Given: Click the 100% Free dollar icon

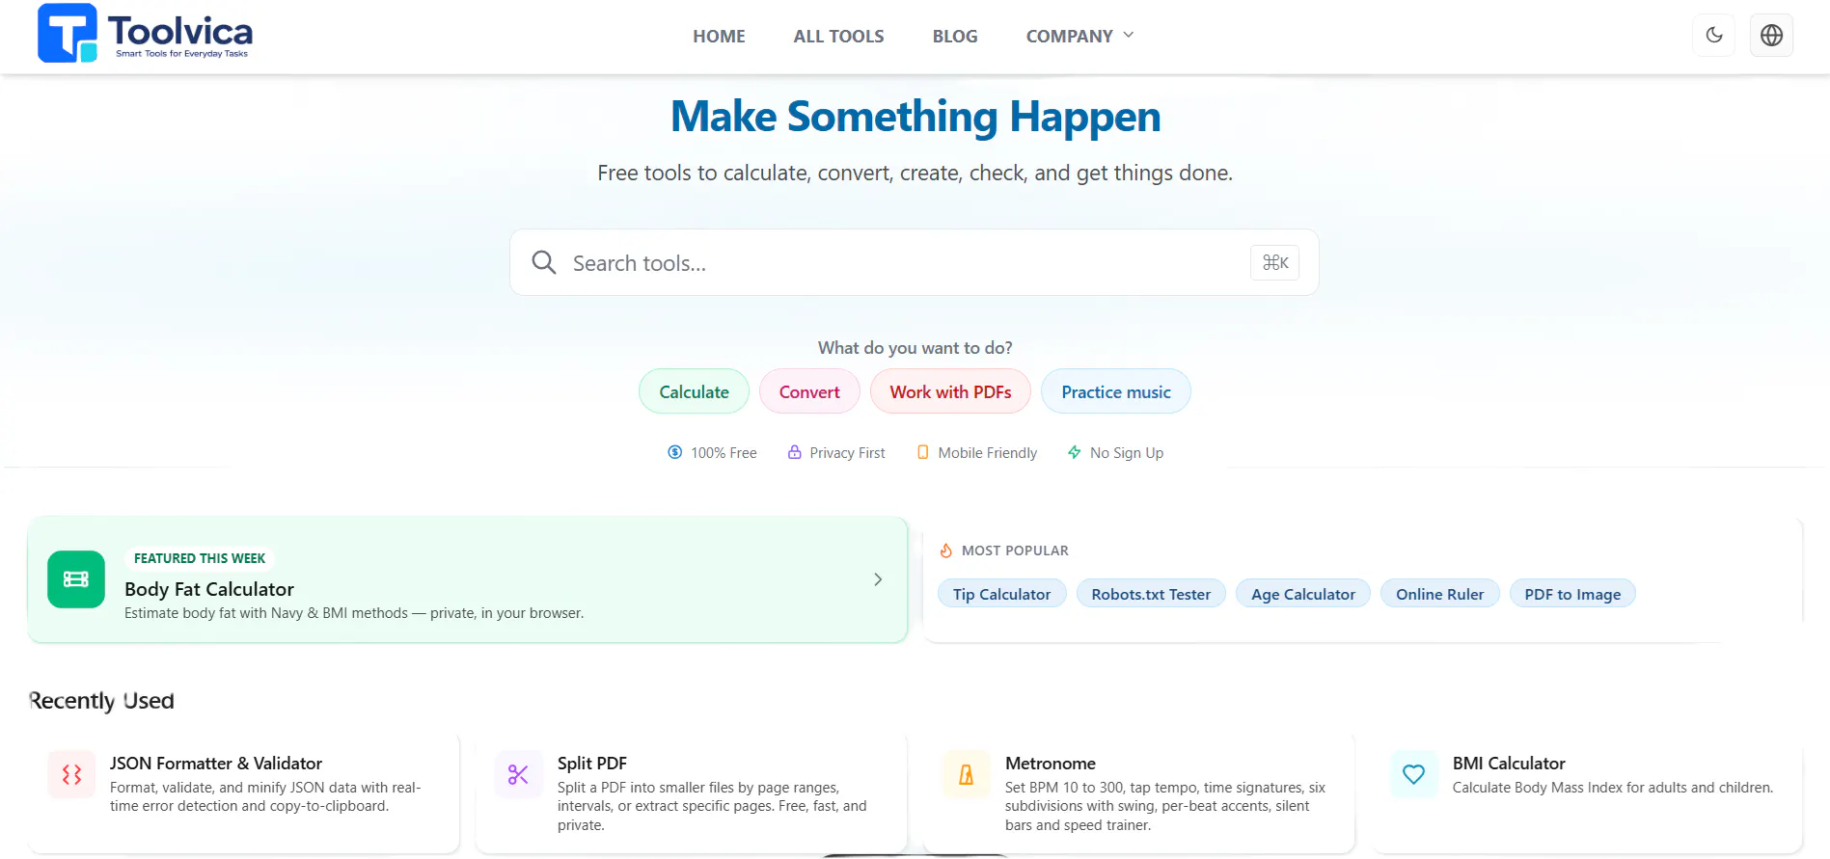Looking at the screenshot, I should (x=675, y=452).
